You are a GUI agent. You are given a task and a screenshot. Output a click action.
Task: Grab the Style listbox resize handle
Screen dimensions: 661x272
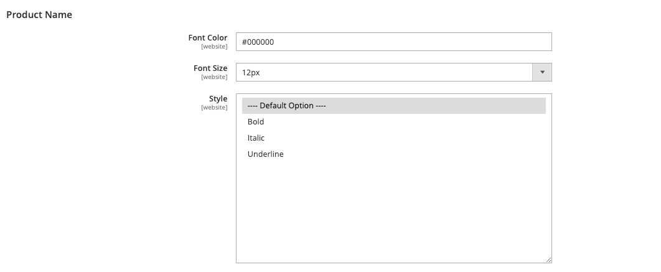click(x=548, y=260)
